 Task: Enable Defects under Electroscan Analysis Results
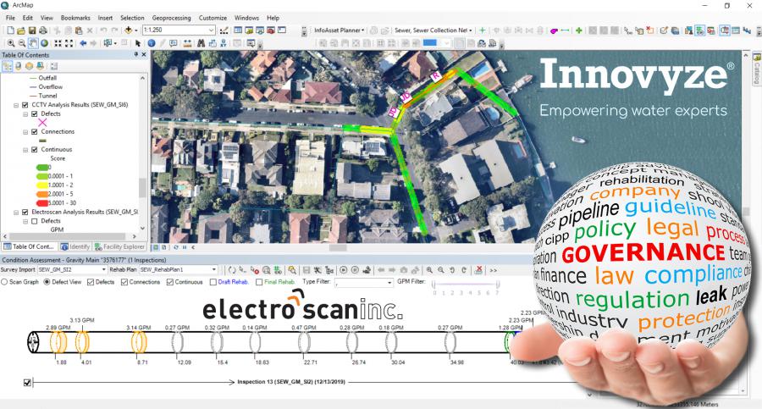(x=35, y=221)
